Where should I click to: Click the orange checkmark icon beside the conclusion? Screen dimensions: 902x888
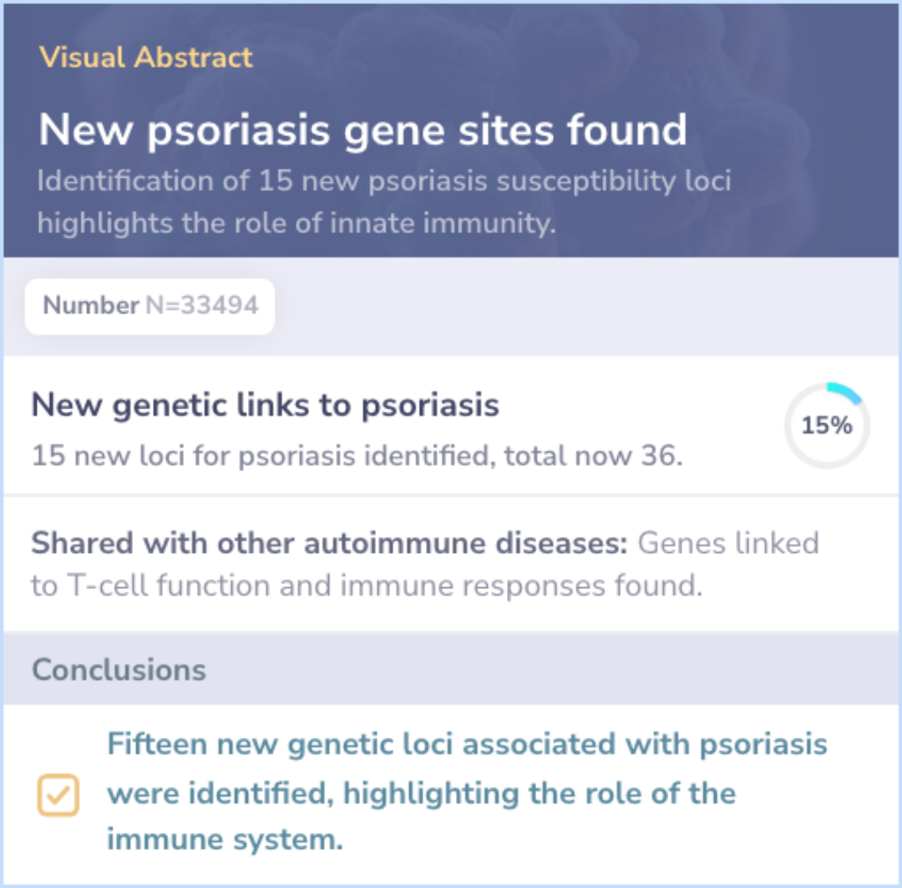(58, 794)
